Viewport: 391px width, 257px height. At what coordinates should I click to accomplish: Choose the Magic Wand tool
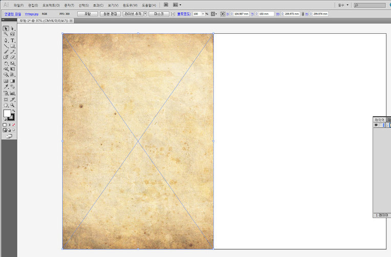6,34
